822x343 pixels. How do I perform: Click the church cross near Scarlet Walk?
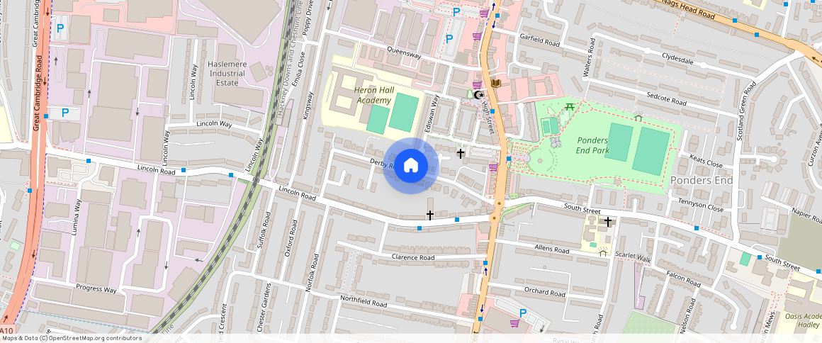(608, 222)
